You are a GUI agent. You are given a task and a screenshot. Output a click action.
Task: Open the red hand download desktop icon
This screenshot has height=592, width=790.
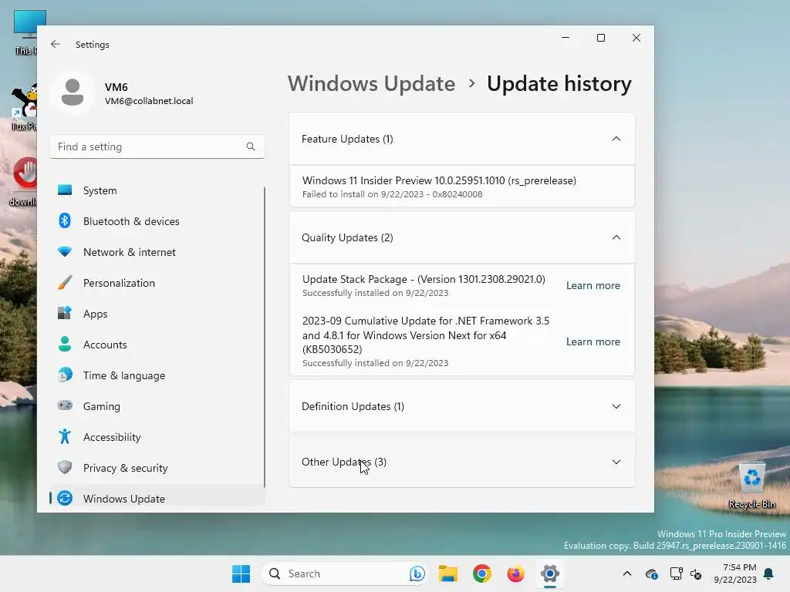[x=24, y=182]
